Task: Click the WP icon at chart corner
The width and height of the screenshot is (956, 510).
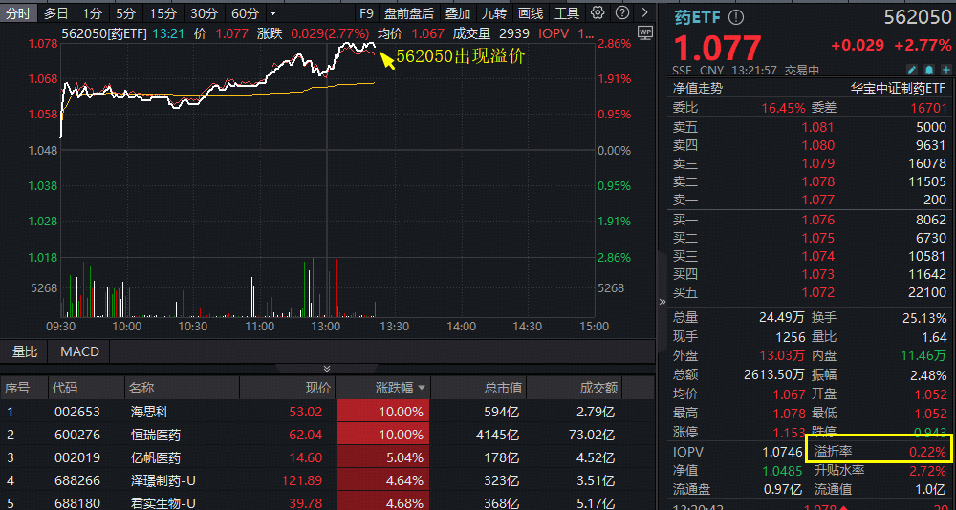Action: [644, 32]
